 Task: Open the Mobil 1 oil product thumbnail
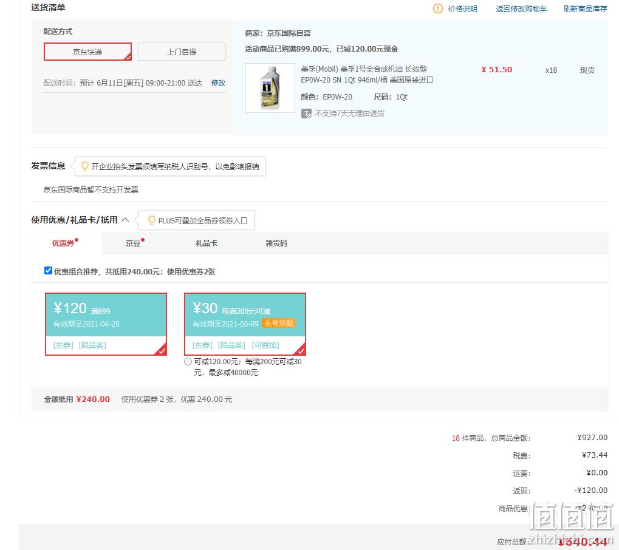270,88
